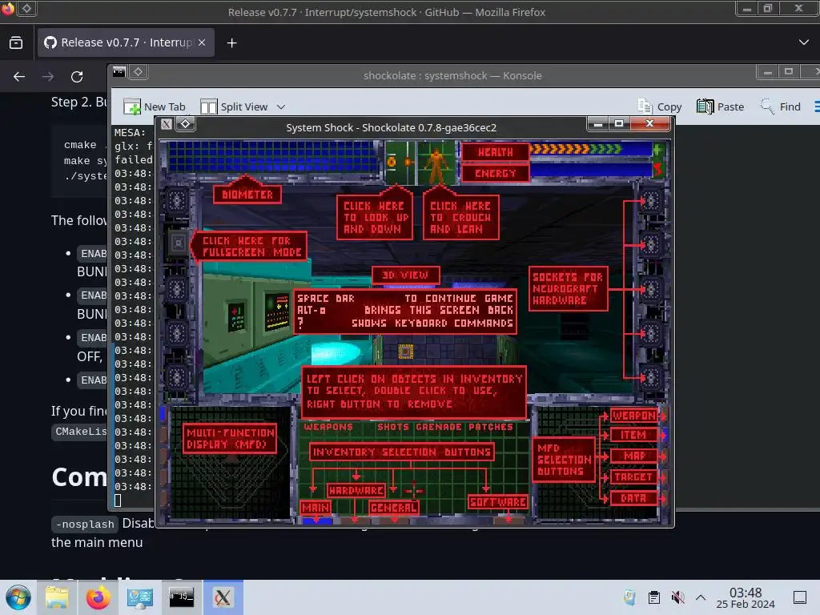The height and width of the screenshot is (615, 820).
Task: Click the Konsole terminal cursor prompt
Action: tap(118, 501)
